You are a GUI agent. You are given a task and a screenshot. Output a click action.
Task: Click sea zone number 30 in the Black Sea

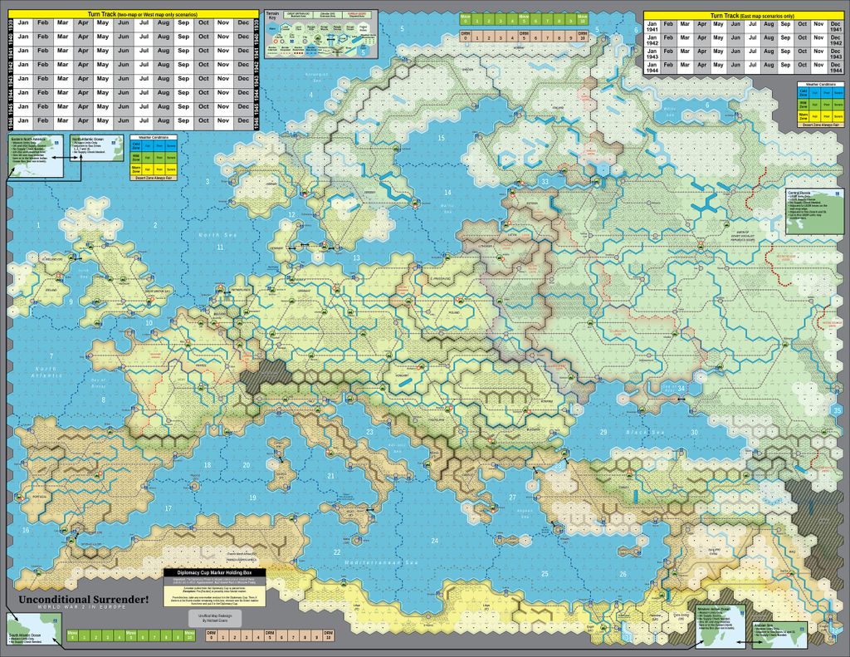tap(695, 433)
